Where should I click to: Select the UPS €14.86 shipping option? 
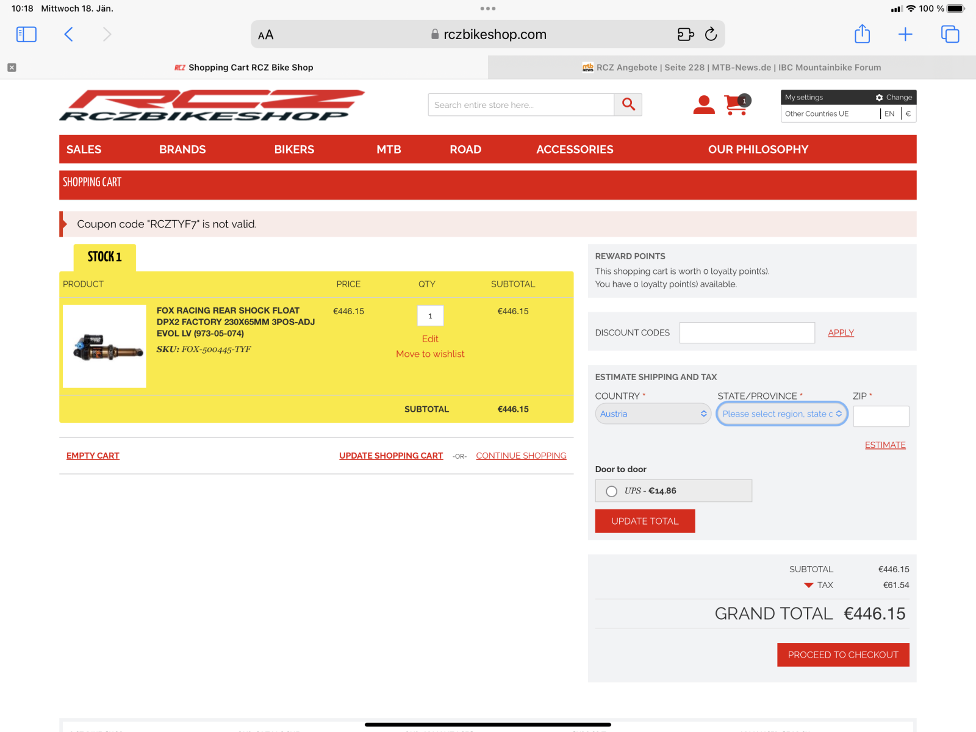pyautogui.click(x=611, y=491)
